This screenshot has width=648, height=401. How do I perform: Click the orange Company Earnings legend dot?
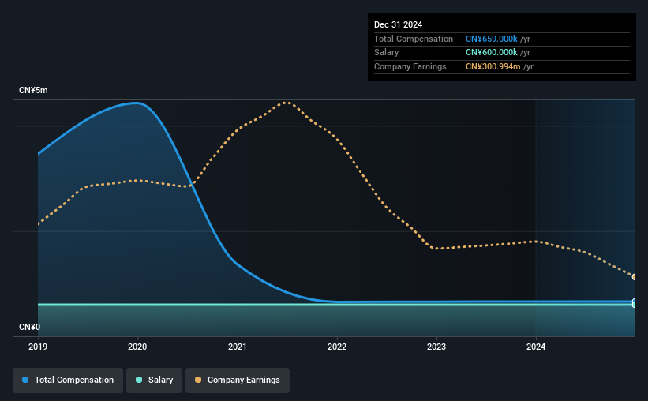tap(198, 380)
